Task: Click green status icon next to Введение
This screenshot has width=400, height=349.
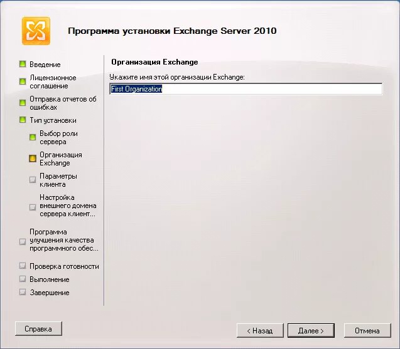Action: [x=23, y=64]
